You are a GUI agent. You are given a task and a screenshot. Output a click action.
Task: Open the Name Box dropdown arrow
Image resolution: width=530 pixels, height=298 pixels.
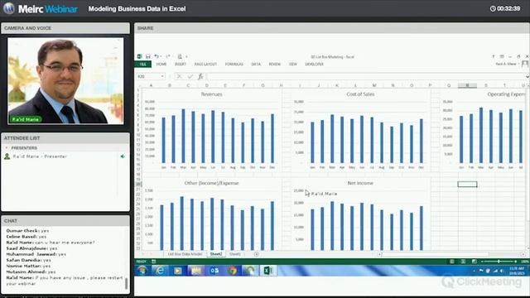pos(162,77)
